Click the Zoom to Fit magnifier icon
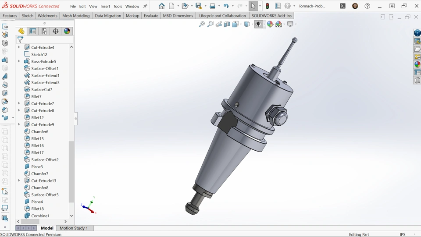421x237 pixels. (x=202, y=25)
